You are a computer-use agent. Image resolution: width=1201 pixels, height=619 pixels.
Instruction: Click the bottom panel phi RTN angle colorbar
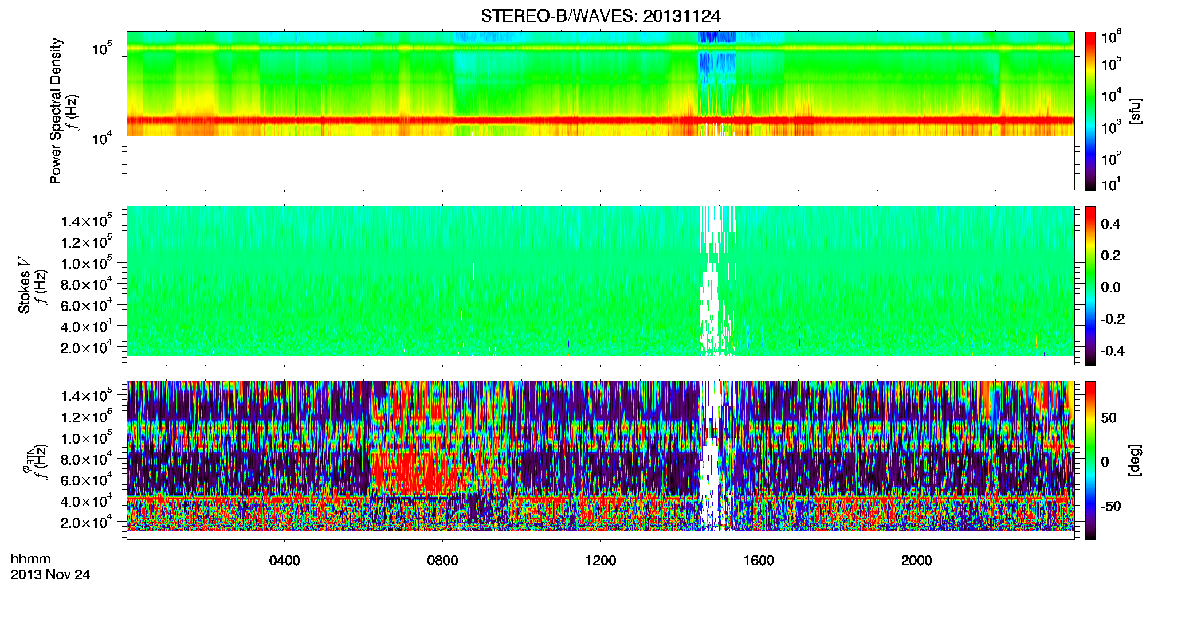pyautogui.click(x=1090, y=460)
